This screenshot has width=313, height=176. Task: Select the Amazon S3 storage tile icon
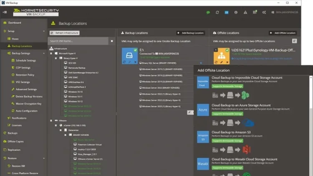[203, 138]
